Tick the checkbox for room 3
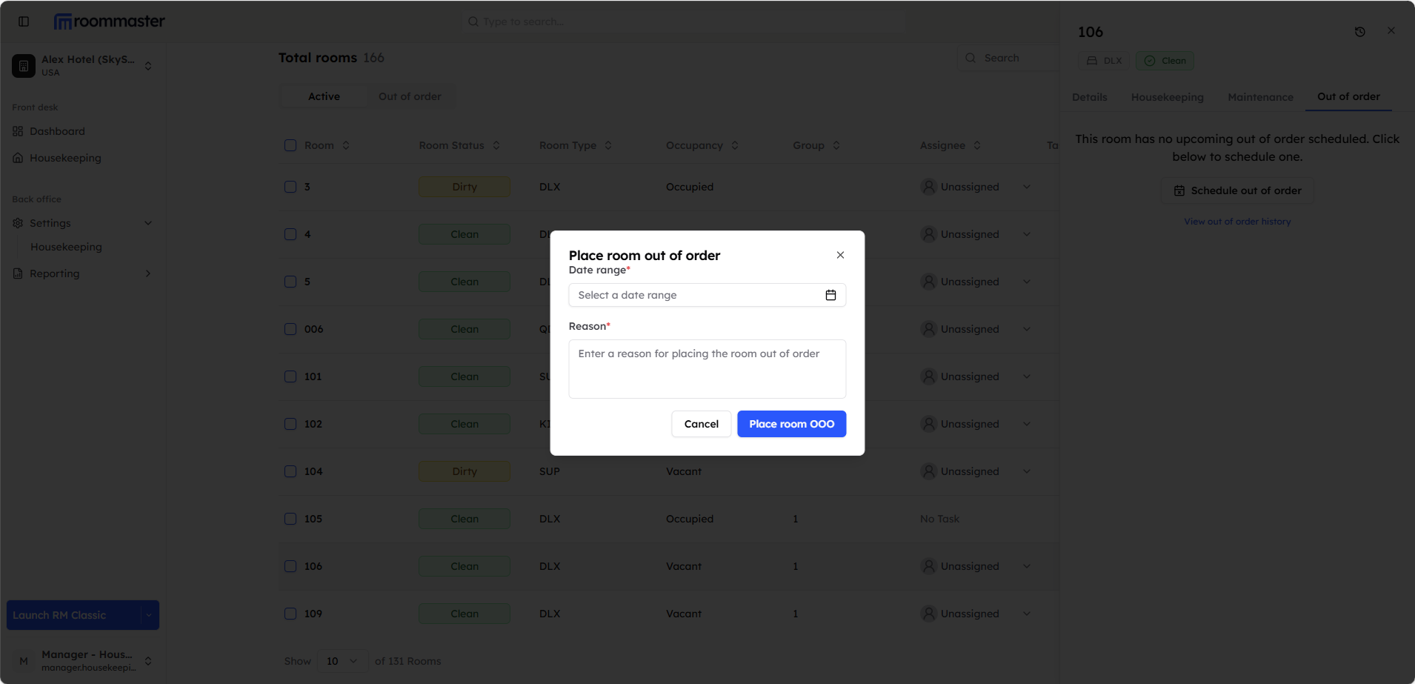 tap(290, 187)
